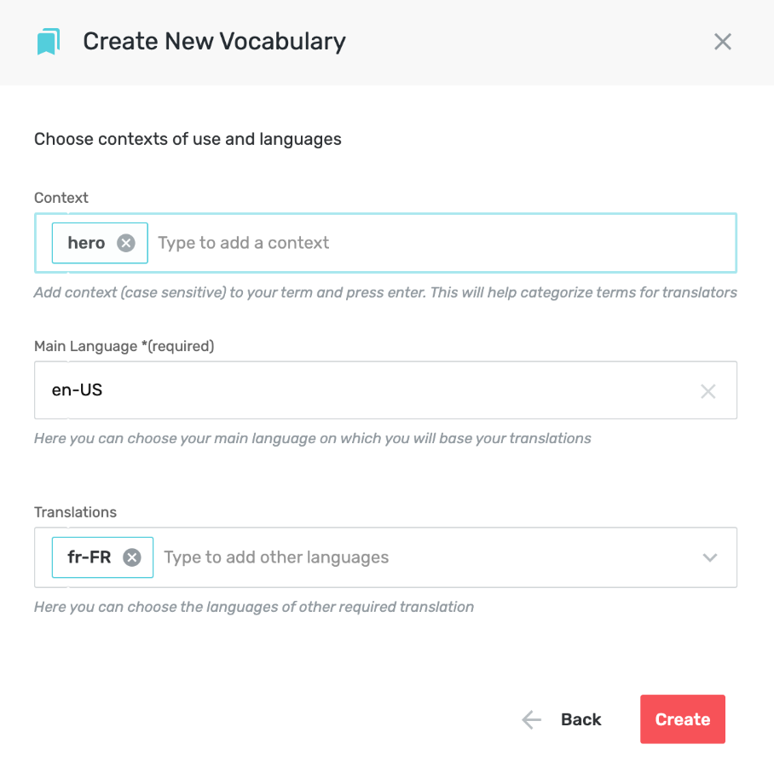Expand the Translations language dropdown

click(710, 557)
